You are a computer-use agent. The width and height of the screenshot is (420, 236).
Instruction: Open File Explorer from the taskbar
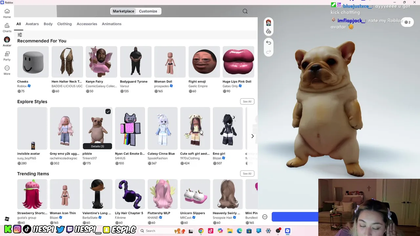click(230, 231)
